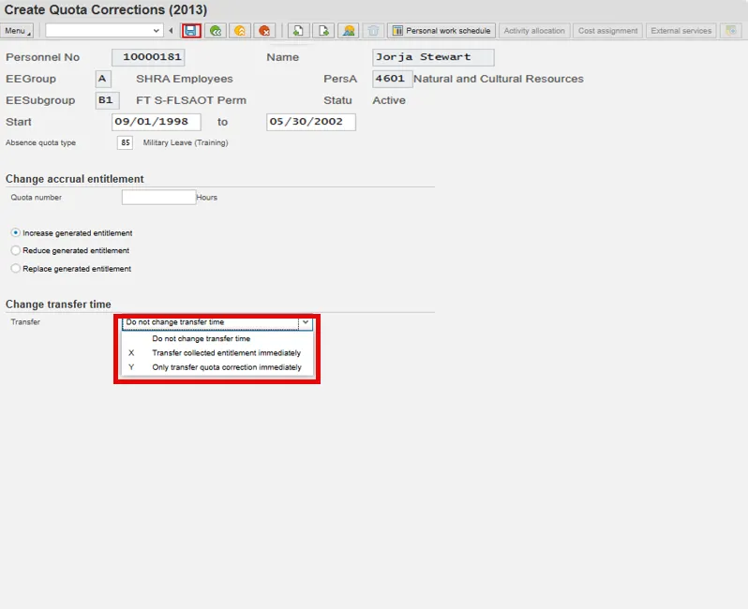Screen dimensions: 748x609
Task: Collapse the Transfer dropdown arrow
Action: coord(306,322)
